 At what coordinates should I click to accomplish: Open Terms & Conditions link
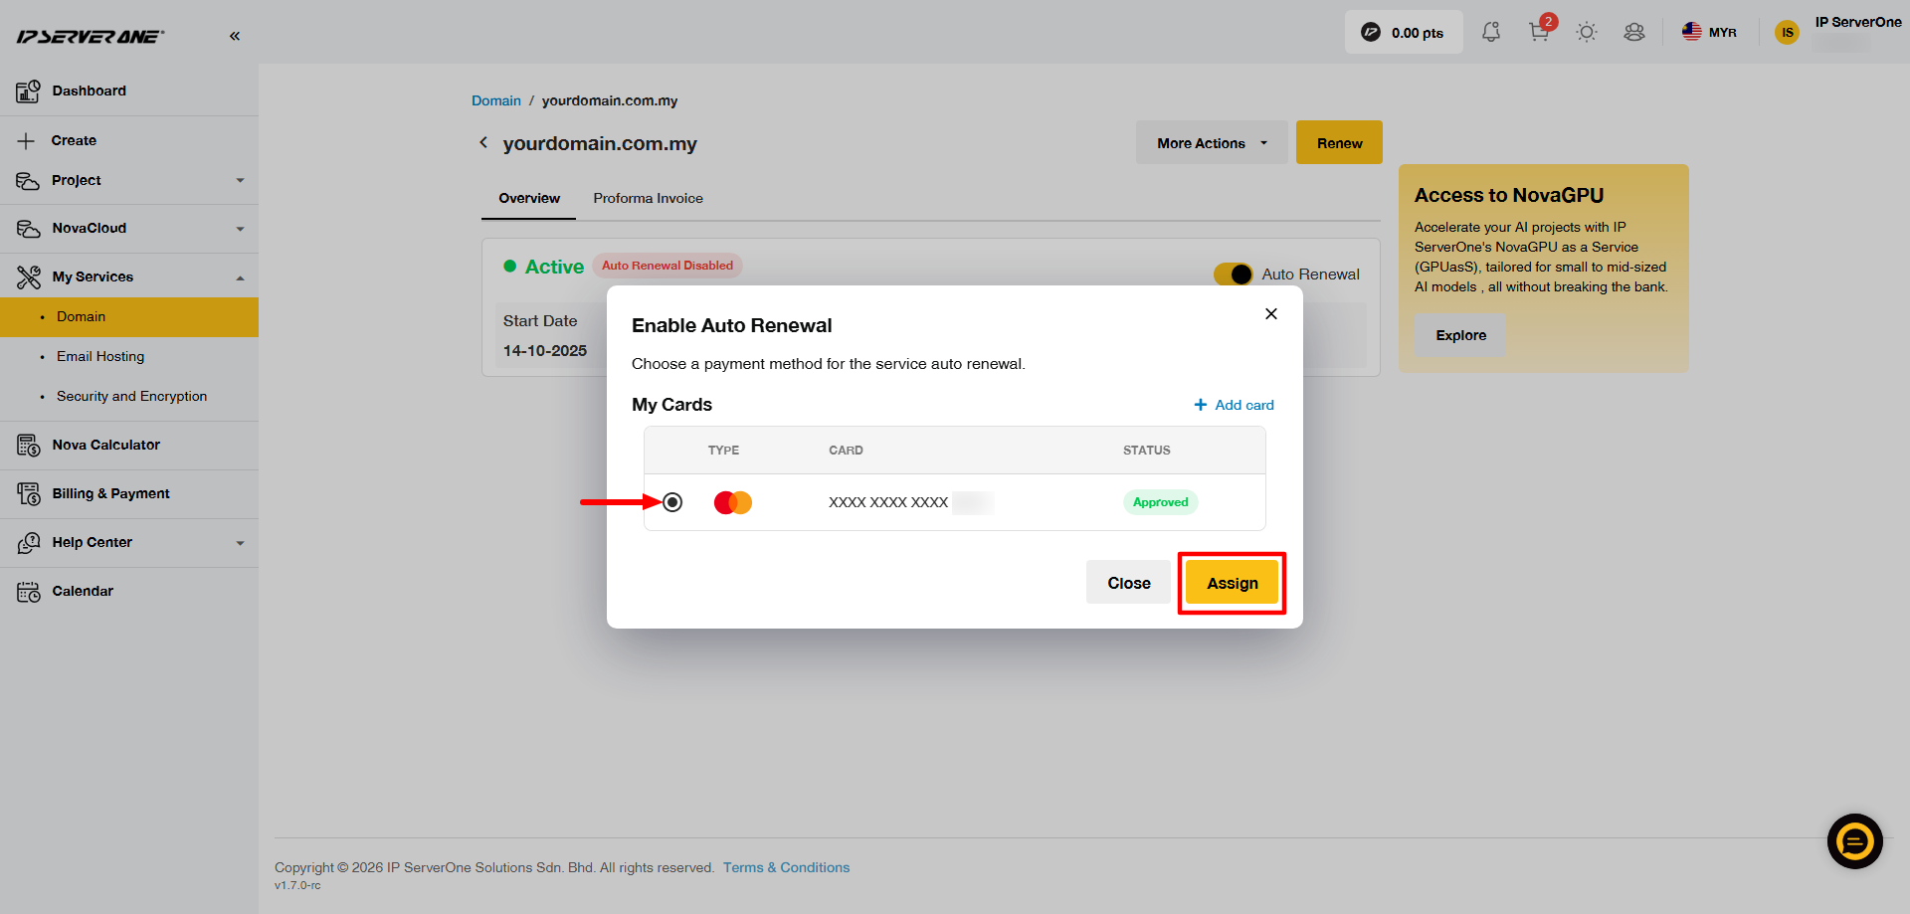[786, 867]
